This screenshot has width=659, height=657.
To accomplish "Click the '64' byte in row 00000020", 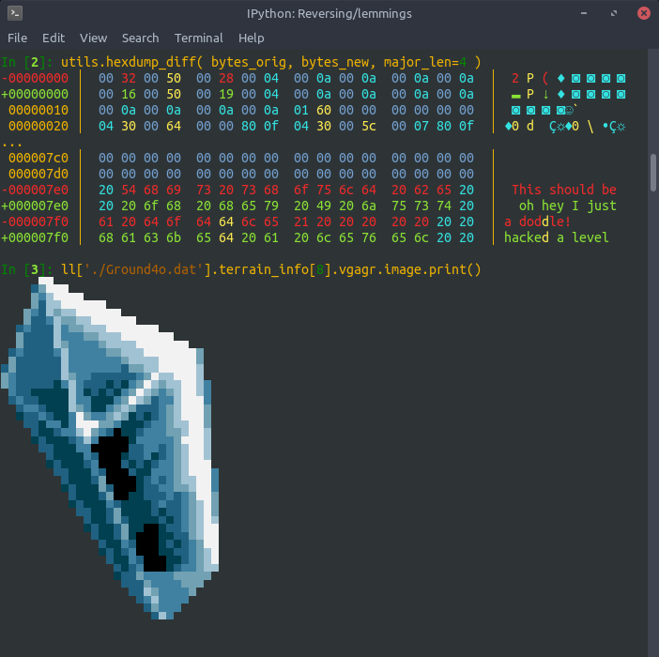I will (x=174, y=126).
